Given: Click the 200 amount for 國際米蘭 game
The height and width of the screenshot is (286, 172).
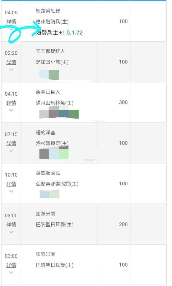Looking at the screenshot, I should [123, 224].
